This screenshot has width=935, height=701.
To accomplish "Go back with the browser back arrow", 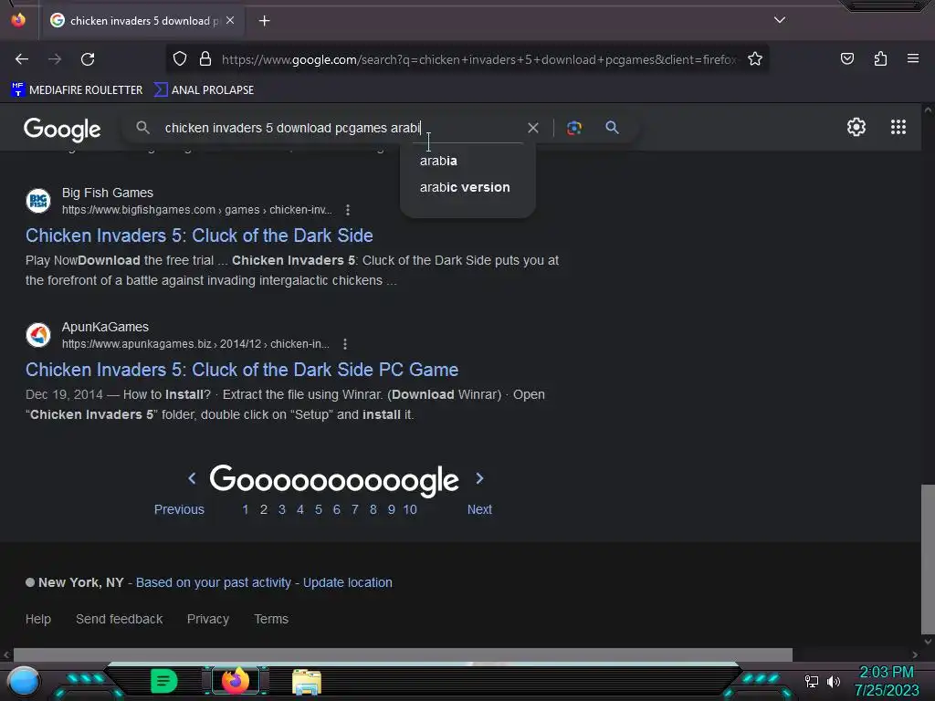I will coord(22,59).
